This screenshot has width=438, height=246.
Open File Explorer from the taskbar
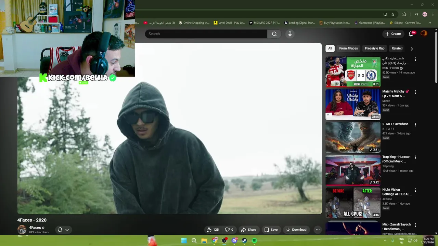coord(204,241)
